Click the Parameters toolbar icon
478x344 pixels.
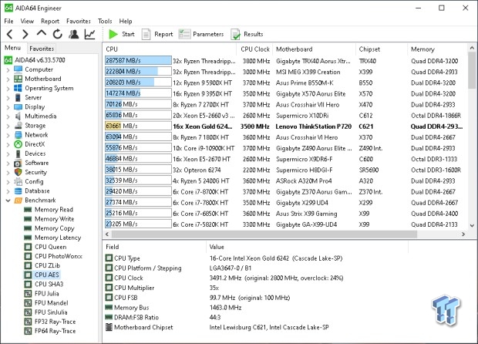click(184, 34)
